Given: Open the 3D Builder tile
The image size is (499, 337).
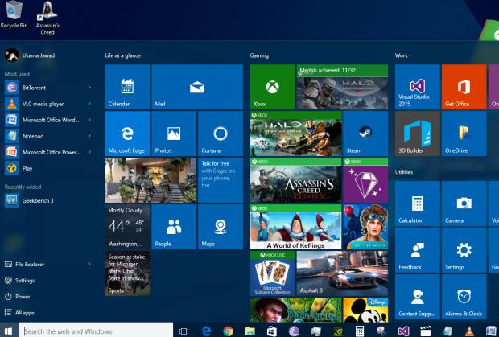Looking at the screenshot, I should coord(417,134).
